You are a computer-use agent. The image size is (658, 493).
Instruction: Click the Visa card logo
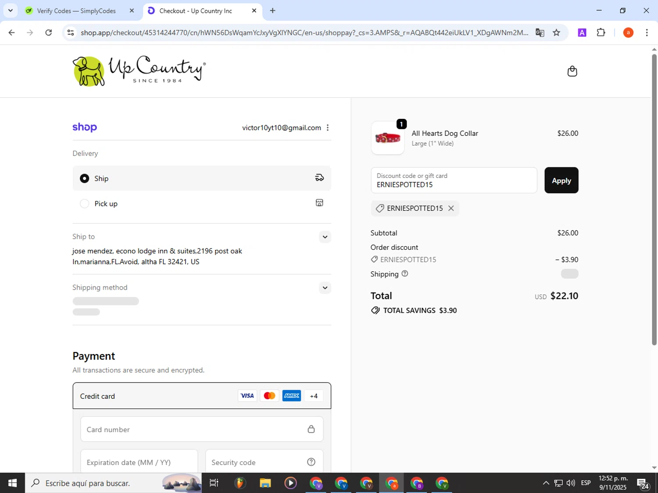(247, 396)
